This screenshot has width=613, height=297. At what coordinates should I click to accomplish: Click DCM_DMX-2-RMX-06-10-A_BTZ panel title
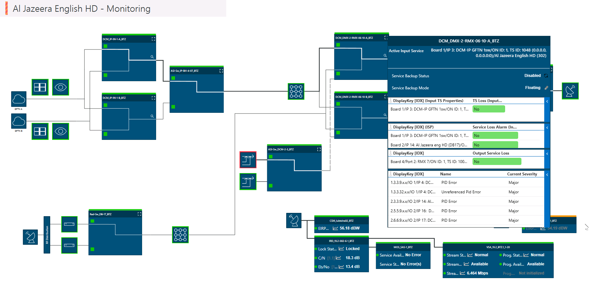click(x=469, y=41)
